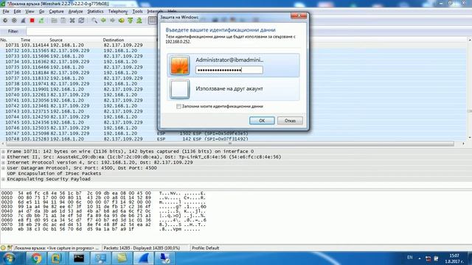Open the Edit menu
The height and width of the screenshot is (265, 472).
pyautogui.click(x=17, y=12)
